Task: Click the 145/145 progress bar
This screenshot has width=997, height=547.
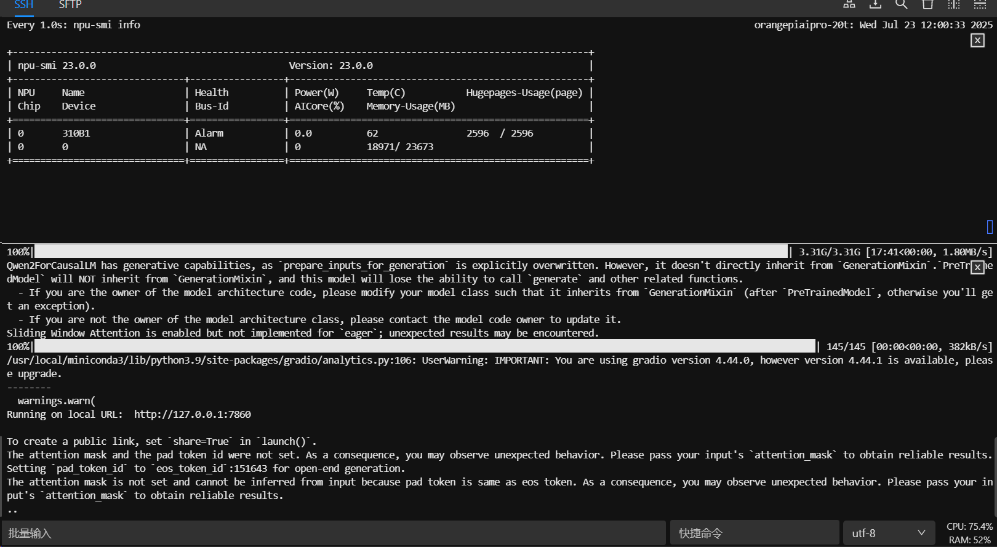Action: coord(425,346)
